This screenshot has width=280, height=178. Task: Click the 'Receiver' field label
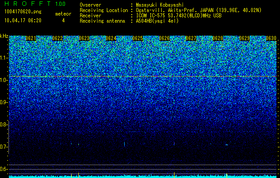[90, 16]
